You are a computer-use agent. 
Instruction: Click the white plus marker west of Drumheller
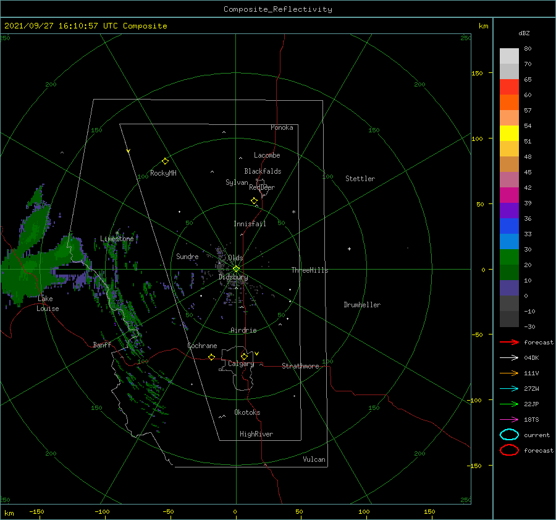349,249
